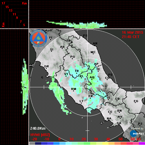Click the 240.0Km range label

pos(38,128)
